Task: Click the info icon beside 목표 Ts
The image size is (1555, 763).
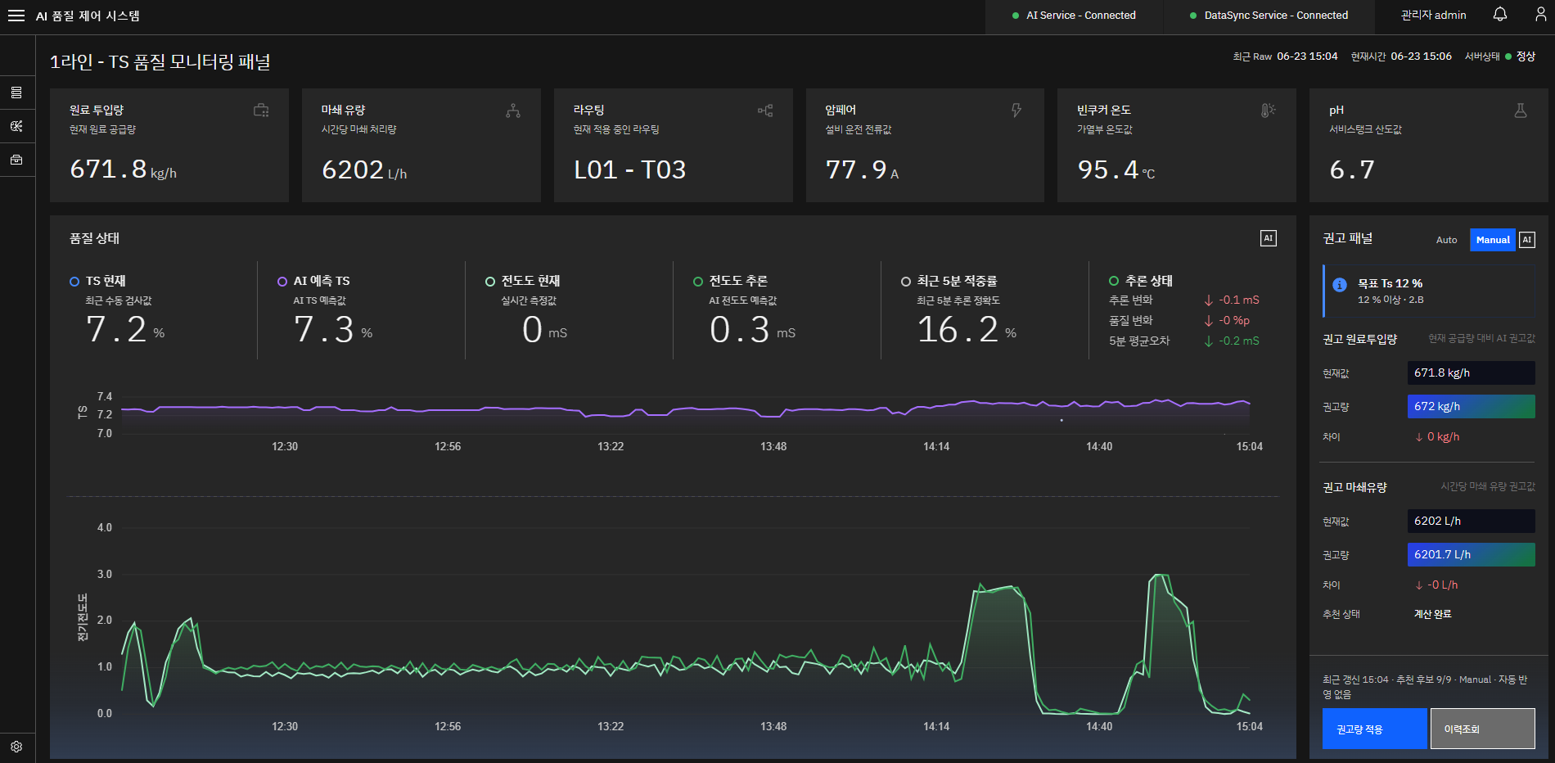Action: click(x=1340, y=285)
